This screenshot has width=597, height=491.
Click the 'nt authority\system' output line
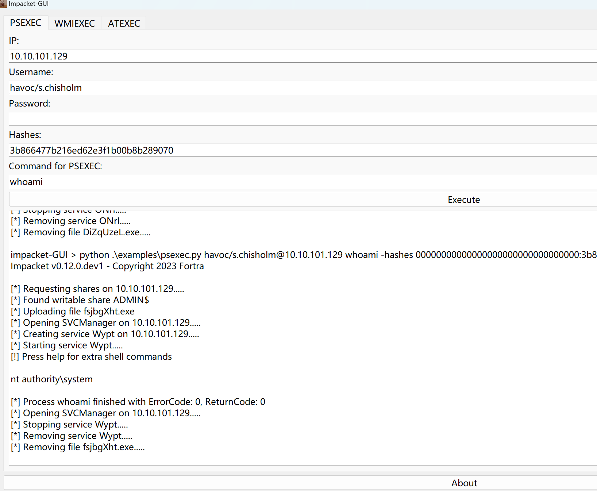[52, 379]
